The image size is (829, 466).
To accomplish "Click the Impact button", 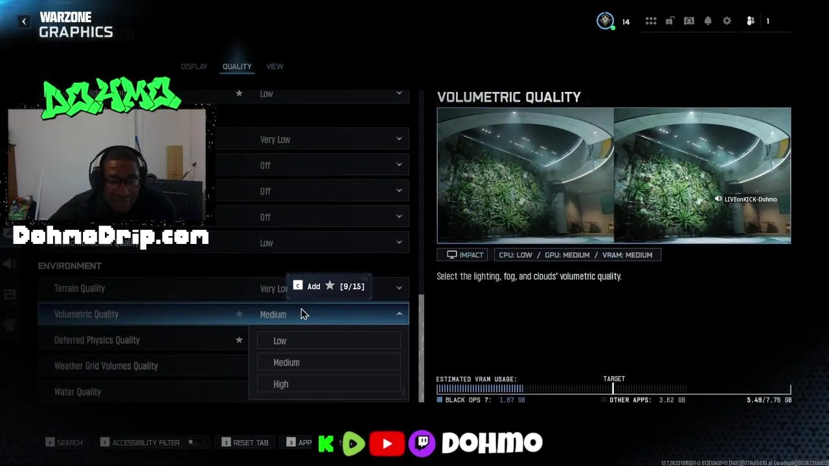I will (x=463, y=255).
